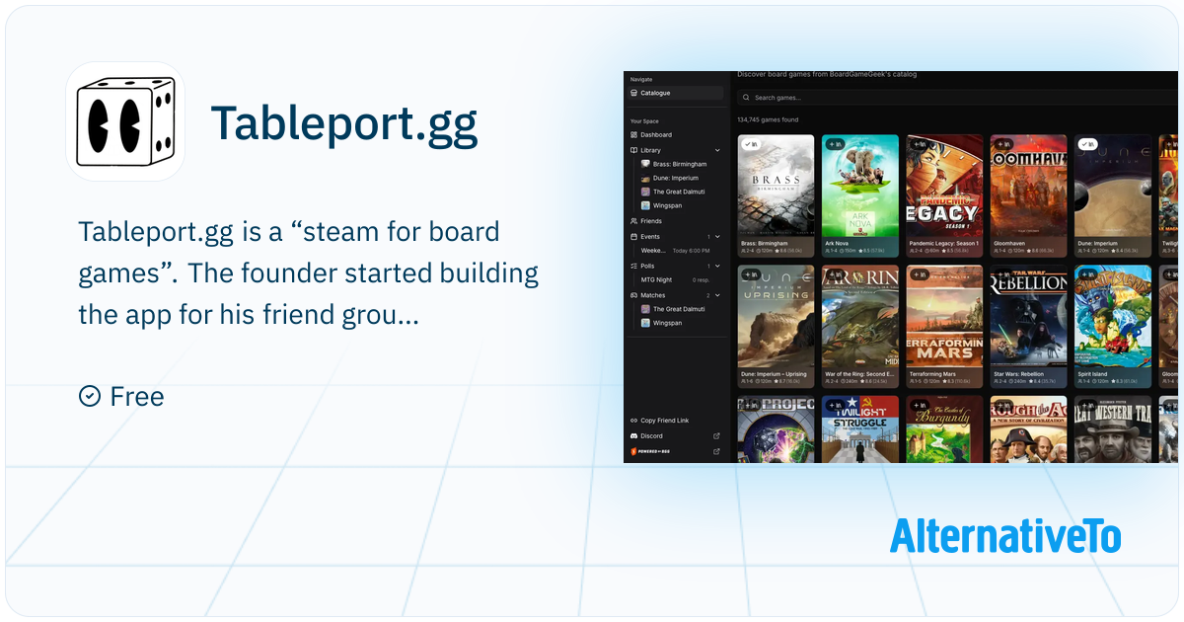Image resolution: width=1184 pixels, height=622 pixels.
Task: Select The Great Dalmuti in Library list
Action: pyautogui.click(x=679, y=192)
